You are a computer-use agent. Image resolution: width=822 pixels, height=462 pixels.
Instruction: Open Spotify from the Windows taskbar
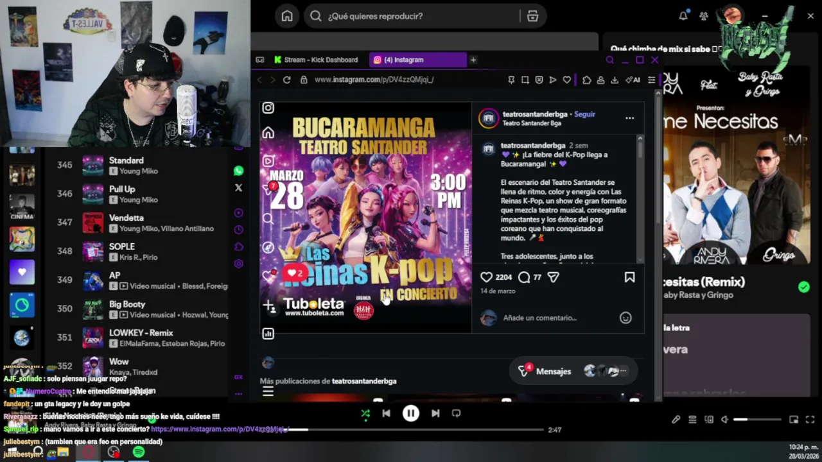click(139, 452)
